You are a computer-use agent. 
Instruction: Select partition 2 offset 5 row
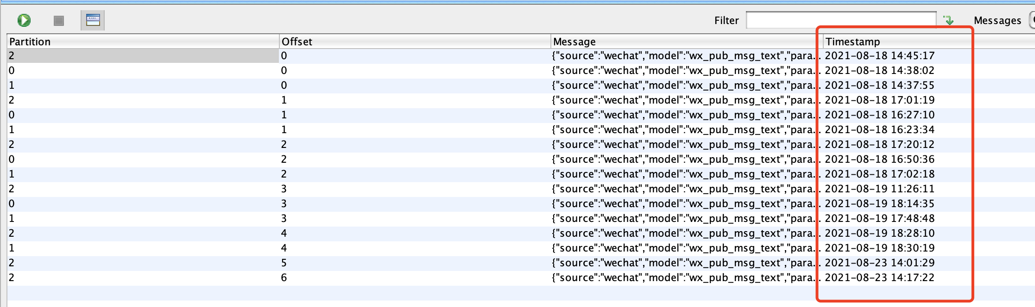coord(521,263)
